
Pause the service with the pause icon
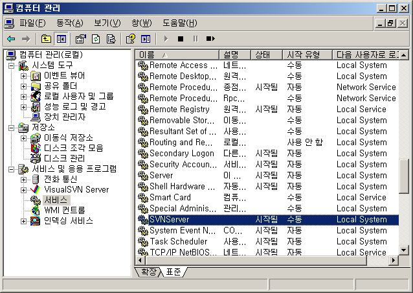[195, 39]
